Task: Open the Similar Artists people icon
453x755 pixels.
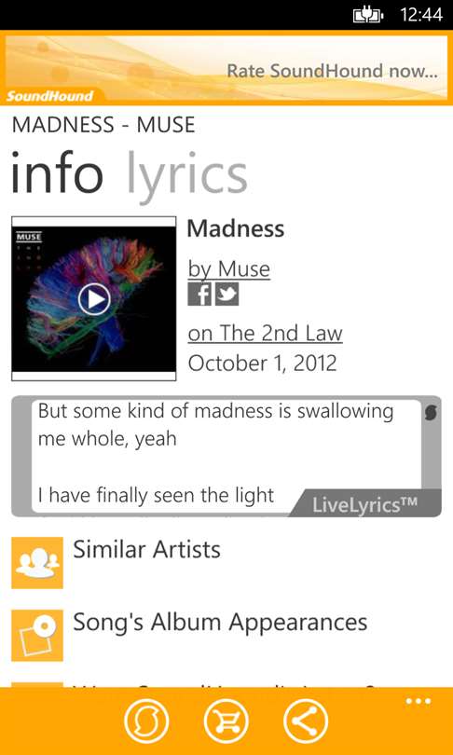Action: point(37,563)
